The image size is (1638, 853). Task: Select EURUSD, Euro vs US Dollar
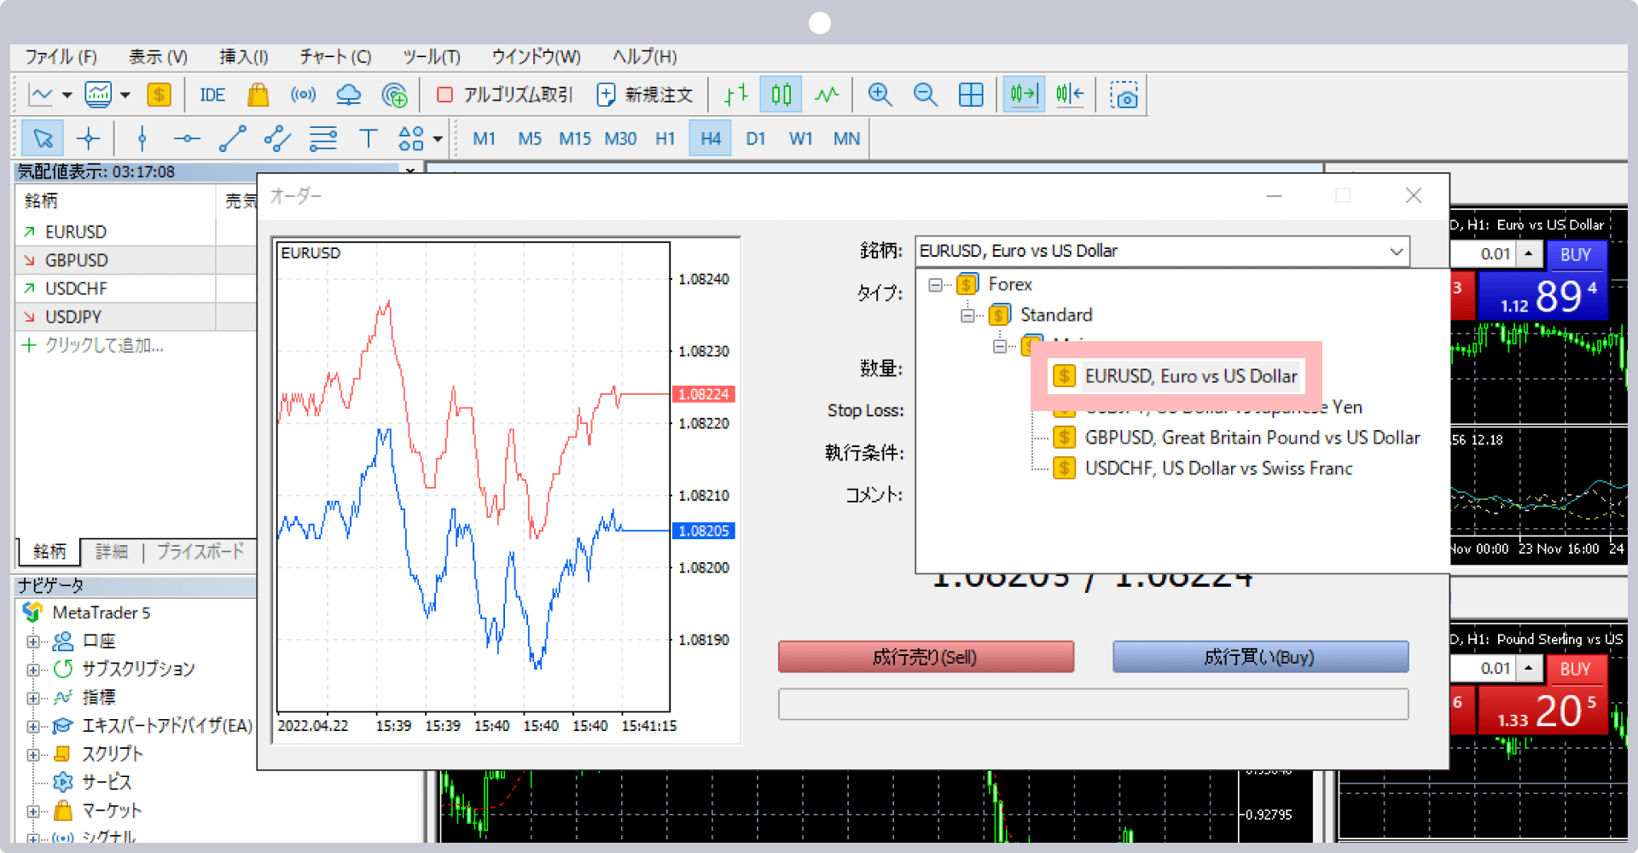(x=1191, y=376)
